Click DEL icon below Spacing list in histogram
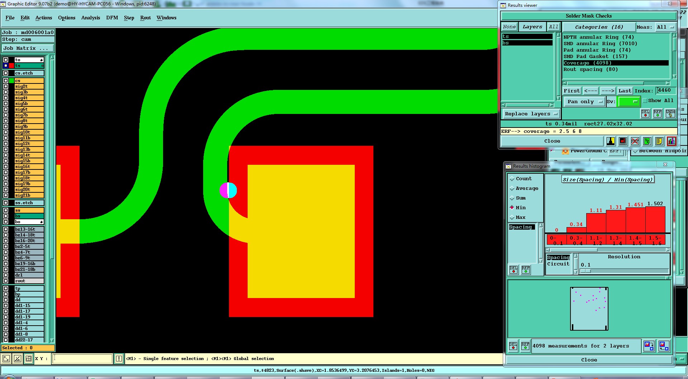Screen dimensions: 688x379 (x=513, y=269)
